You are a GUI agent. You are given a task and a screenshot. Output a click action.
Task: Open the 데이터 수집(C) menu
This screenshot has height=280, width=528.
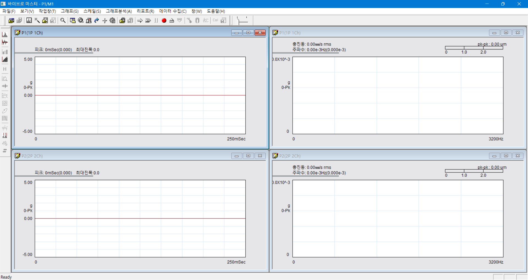pos(173,11)
